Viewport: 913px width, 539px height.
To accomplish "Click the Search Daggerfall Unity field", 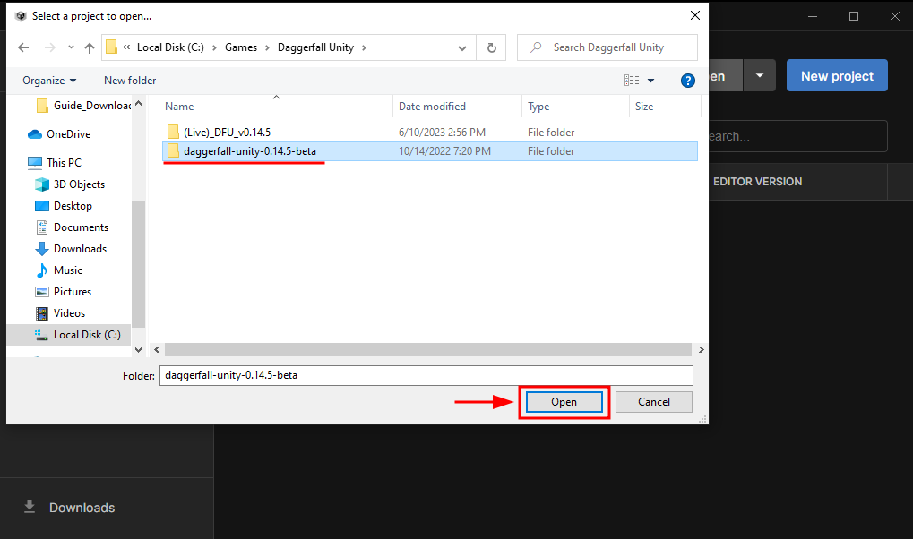I will click(x=607, y=47).
